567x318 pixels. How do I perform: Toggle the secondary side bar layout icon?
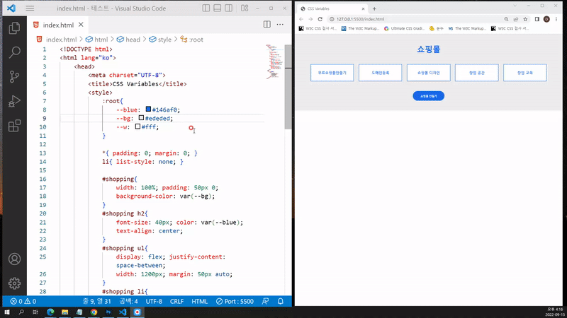coord(228,8)
